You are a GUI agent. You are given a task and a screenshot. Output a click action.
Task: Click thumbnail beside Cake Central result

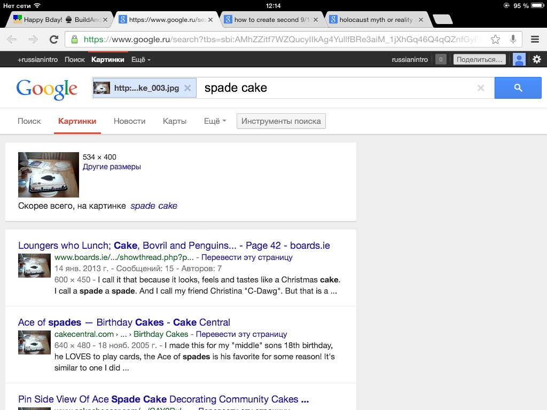click(x=34, y=342)
